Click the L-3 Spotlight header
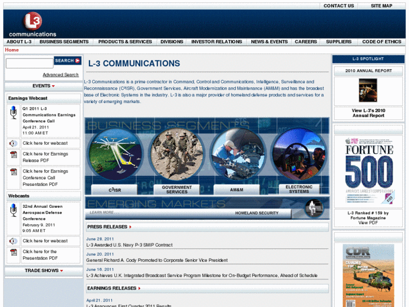Viewport: 409px width, 307px height. coord(368,59)
